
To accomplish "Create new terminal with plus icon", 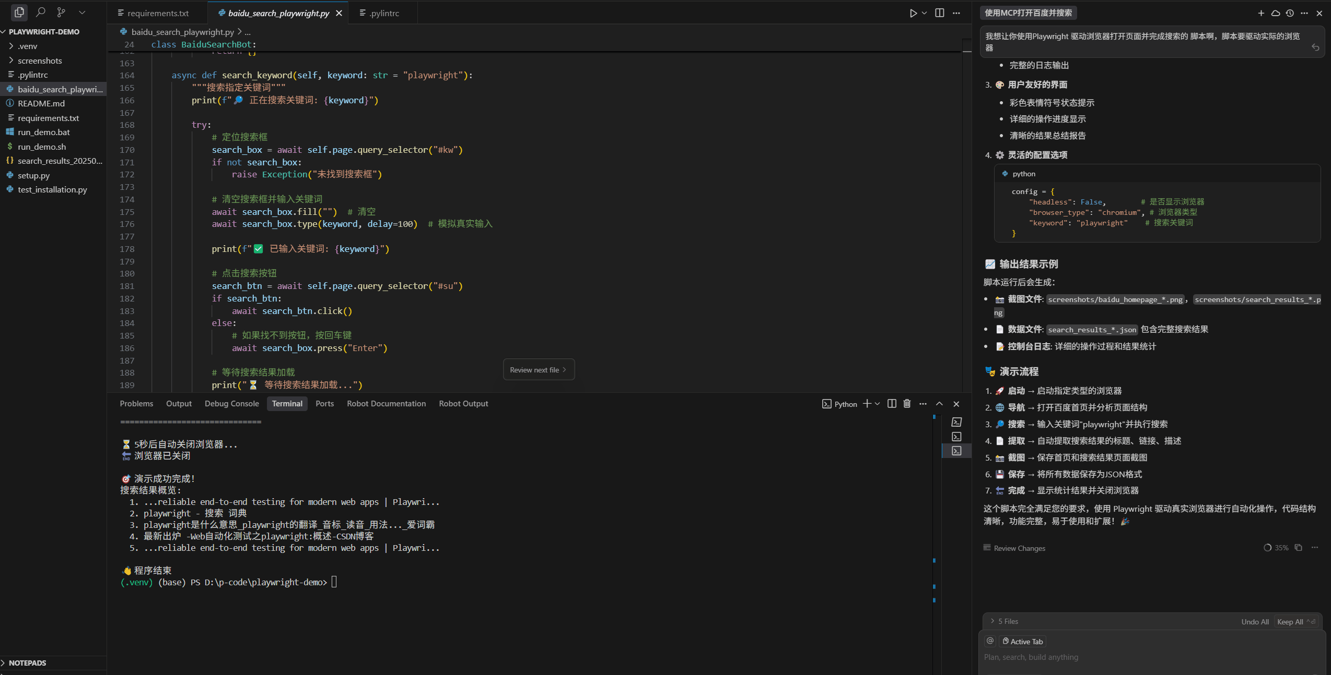I will click(x=867, y=404).
